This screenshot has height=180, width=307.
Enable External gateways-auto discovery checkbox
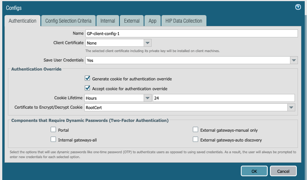click(x=195, y=139)
